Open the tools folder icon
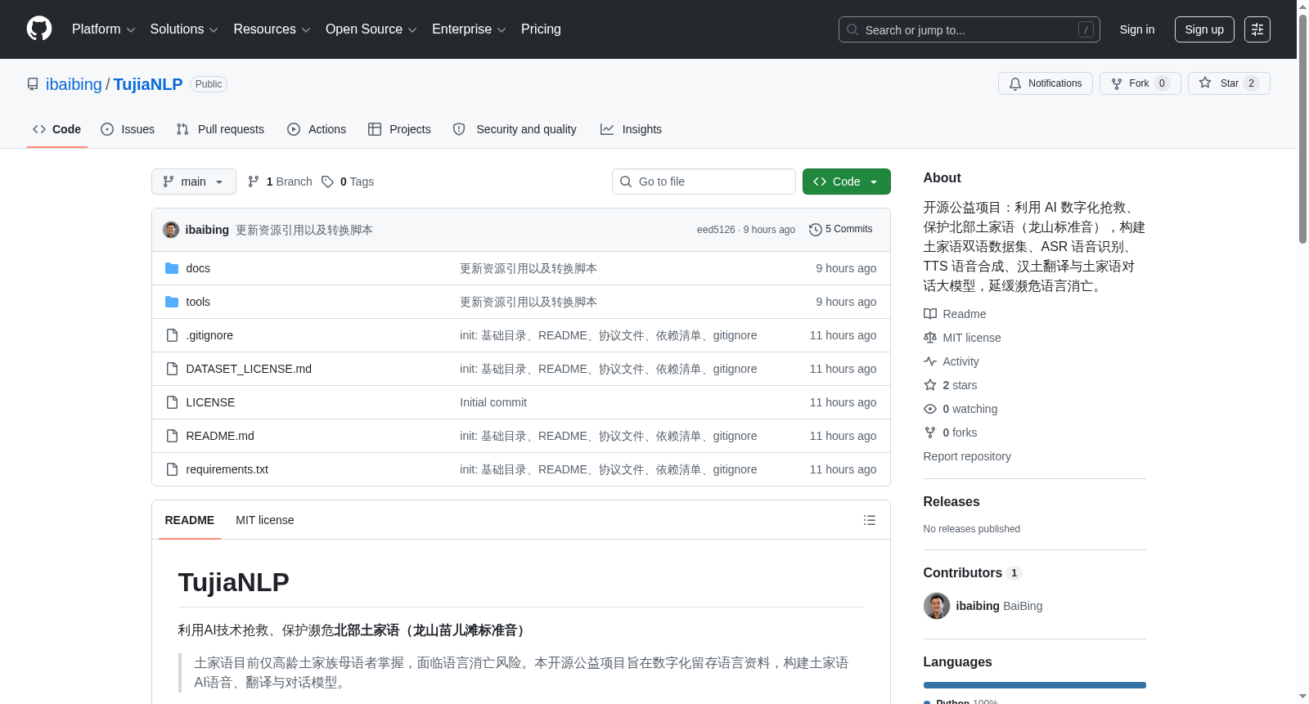1309x704 pixels. tap(172, 302)
